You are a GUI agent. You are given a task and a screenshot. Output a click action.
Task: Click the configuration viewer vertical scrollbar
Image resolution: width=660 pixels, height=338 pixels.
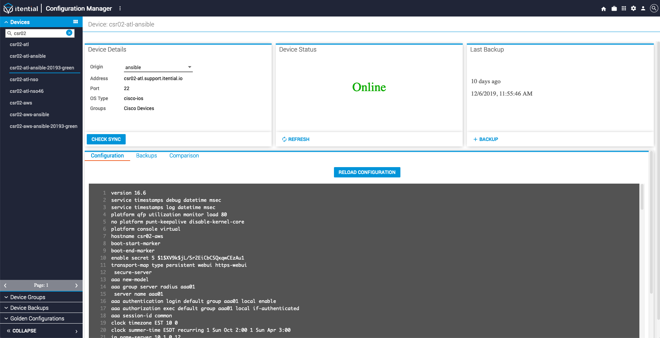(642, 197)
